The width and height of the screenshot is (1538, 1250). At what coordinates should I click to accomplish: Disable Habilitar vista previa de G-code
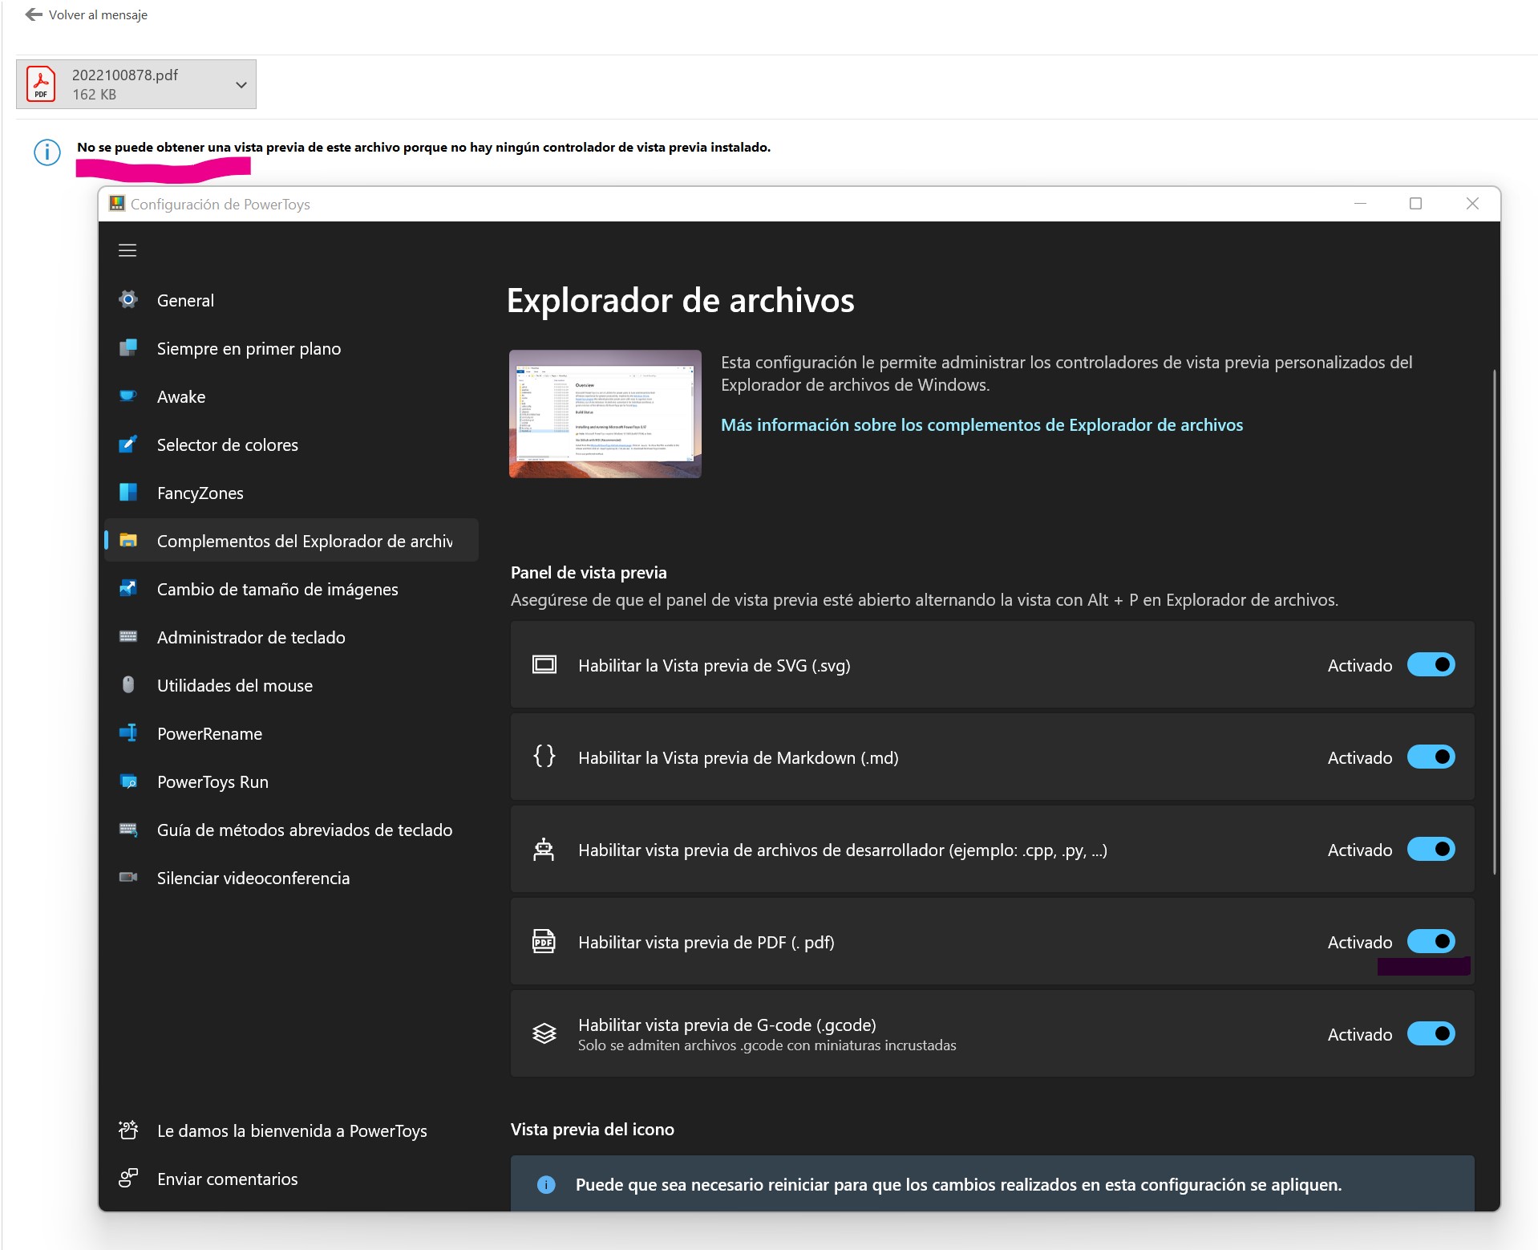pos(1431,1033)
